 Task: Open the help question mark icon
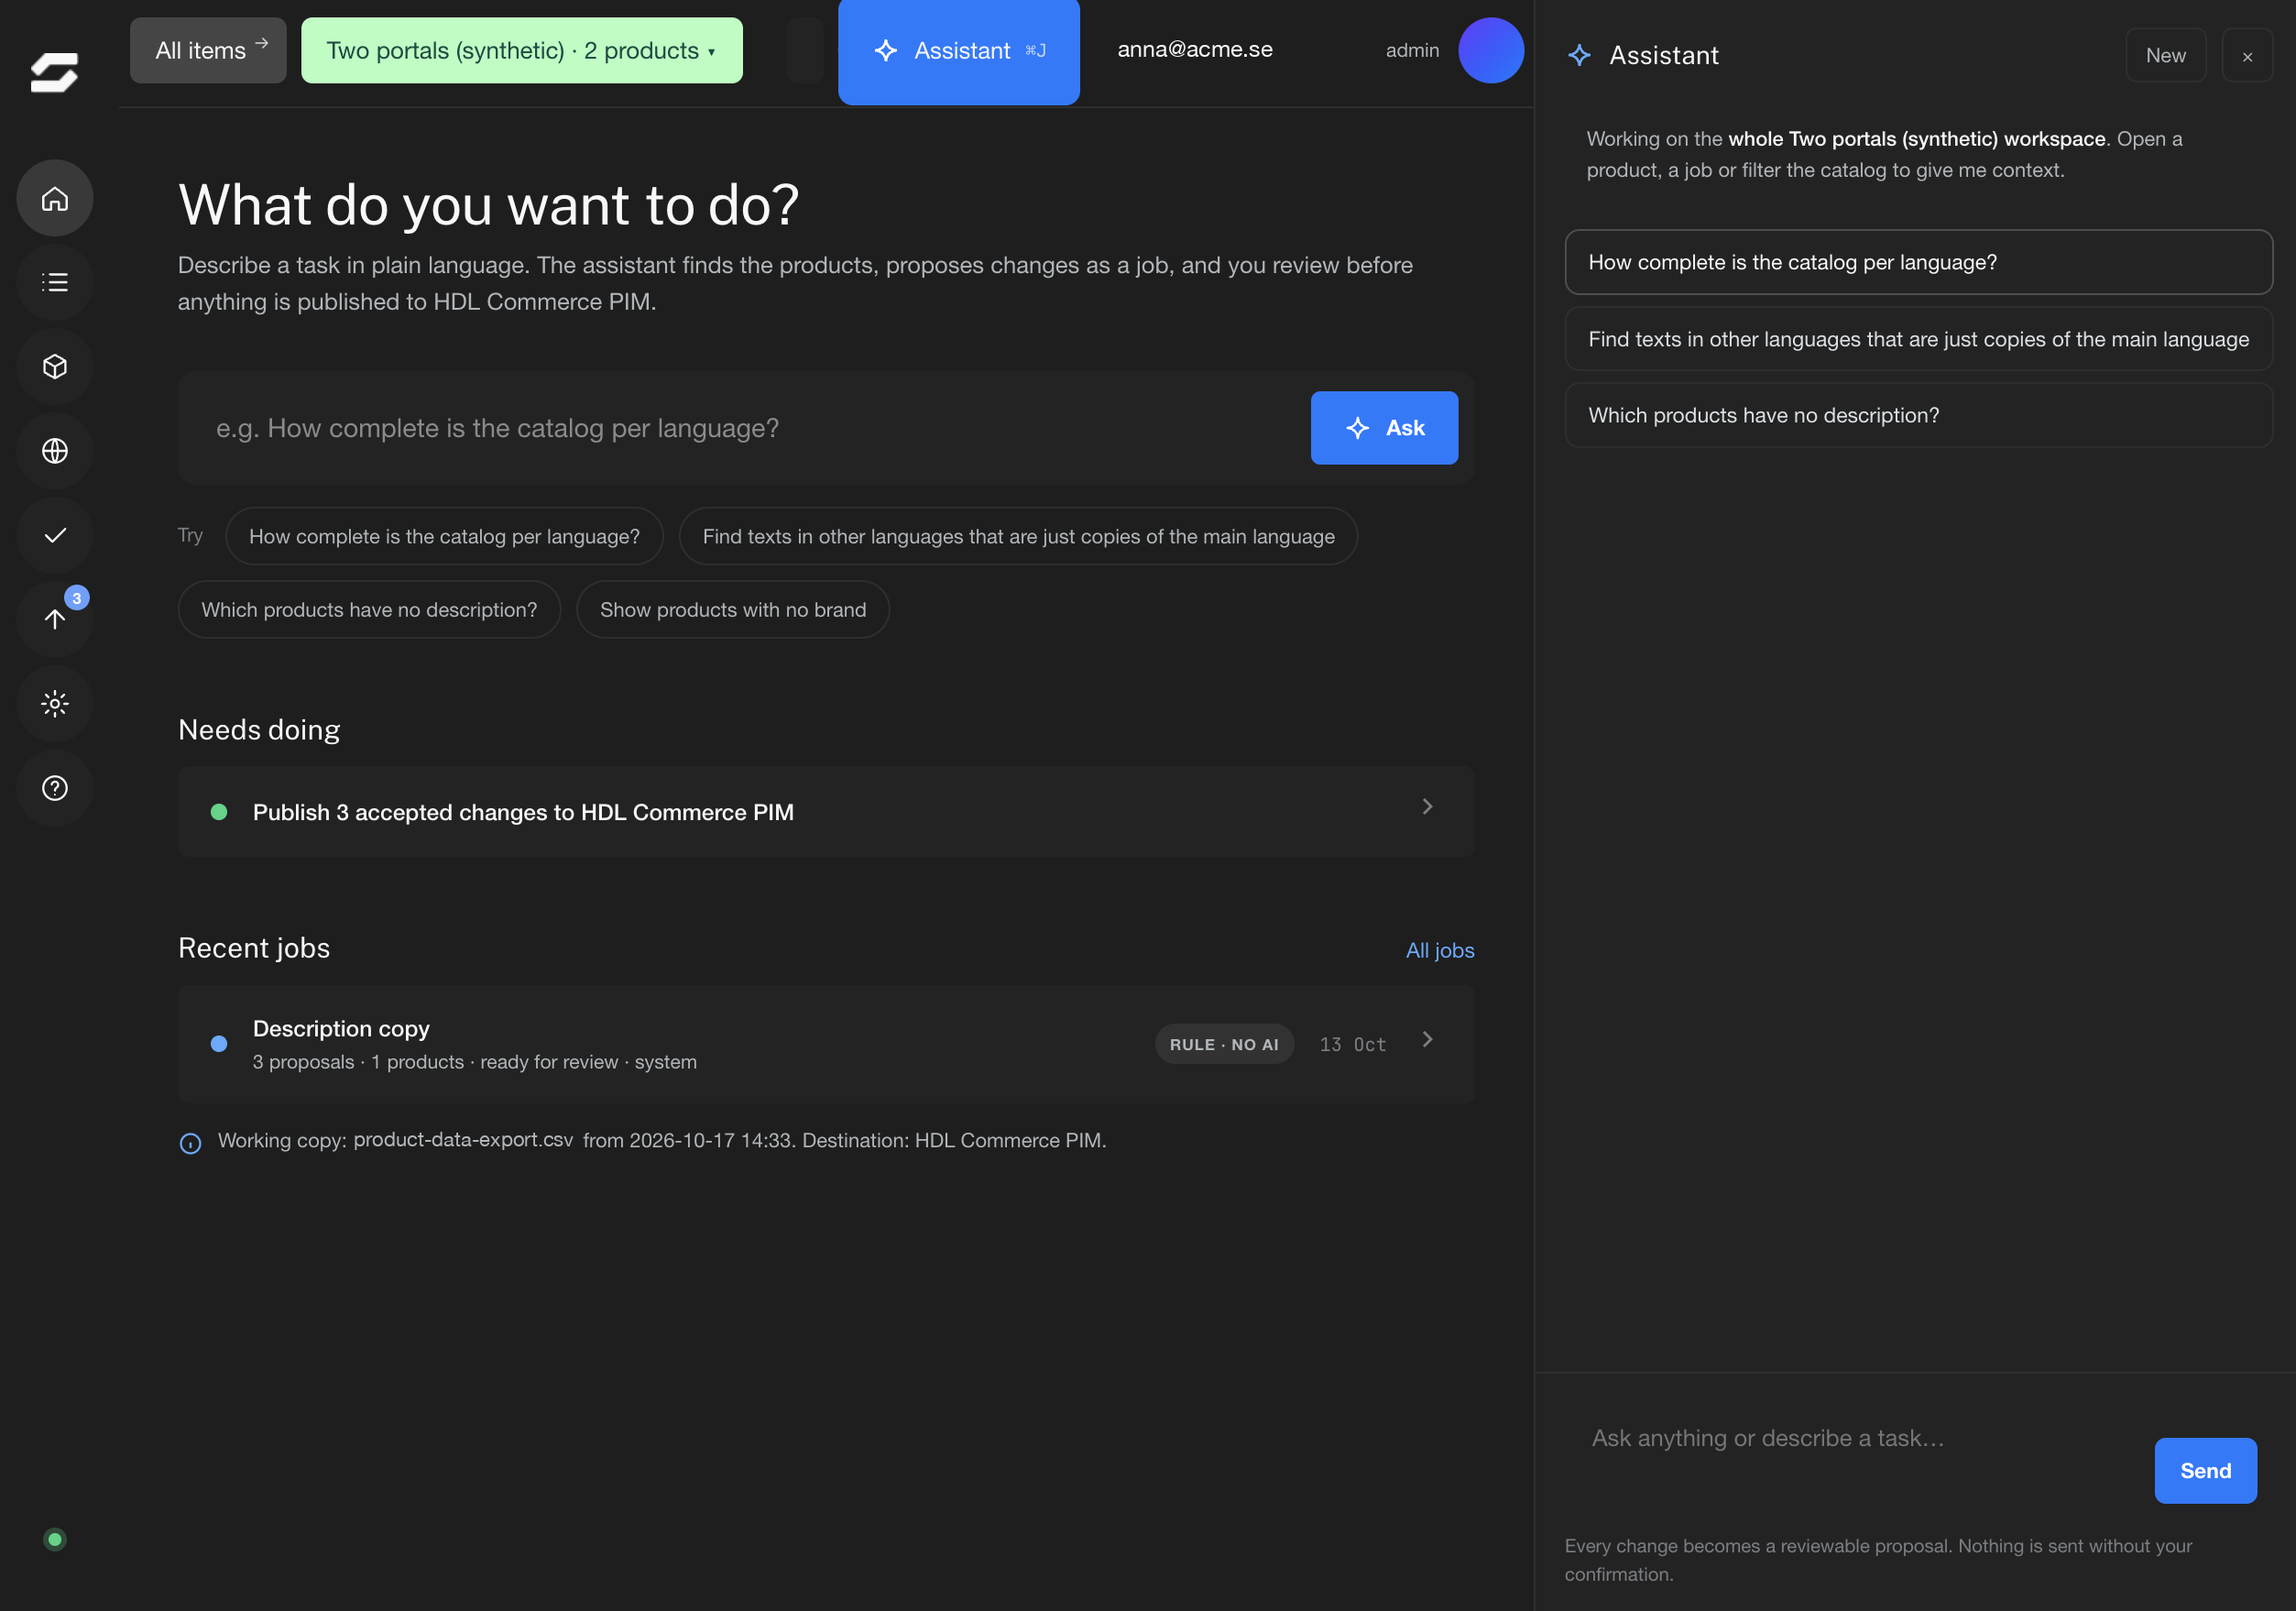tap(55, 788)
